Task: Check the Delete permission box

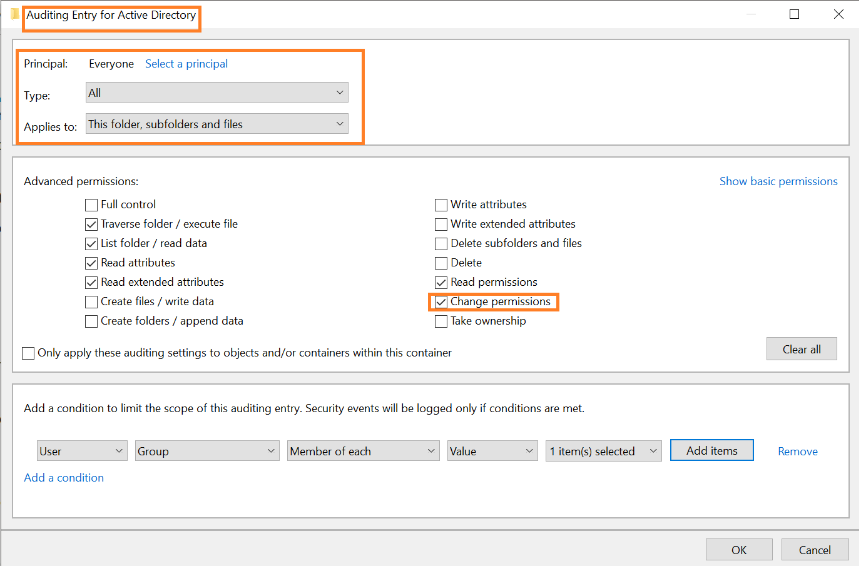Action: [x=441, y=263]
